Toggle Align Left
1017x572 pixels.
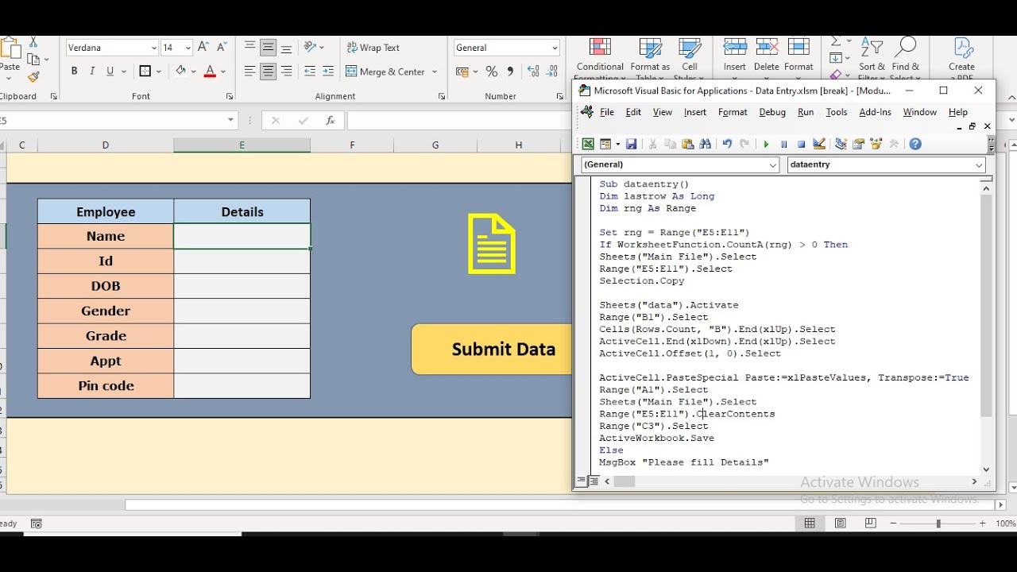click(x=249, y=71)
